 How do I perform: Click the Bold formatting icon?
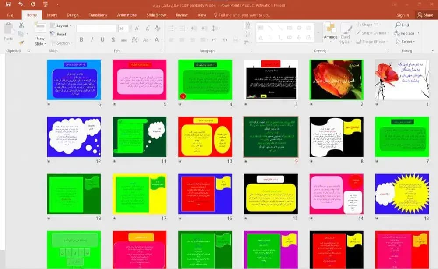pos(81,40)
